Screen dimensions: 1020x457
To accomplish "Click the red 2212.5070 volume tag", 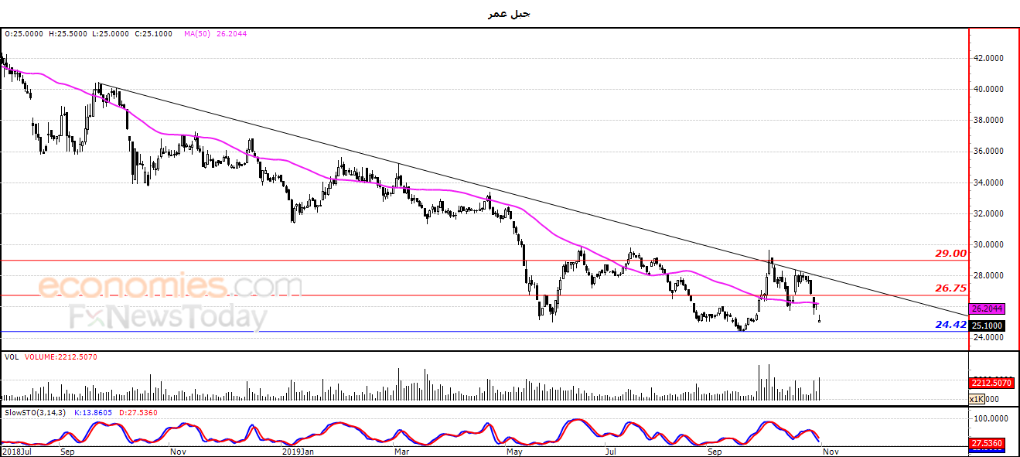I will coord(990,383).
